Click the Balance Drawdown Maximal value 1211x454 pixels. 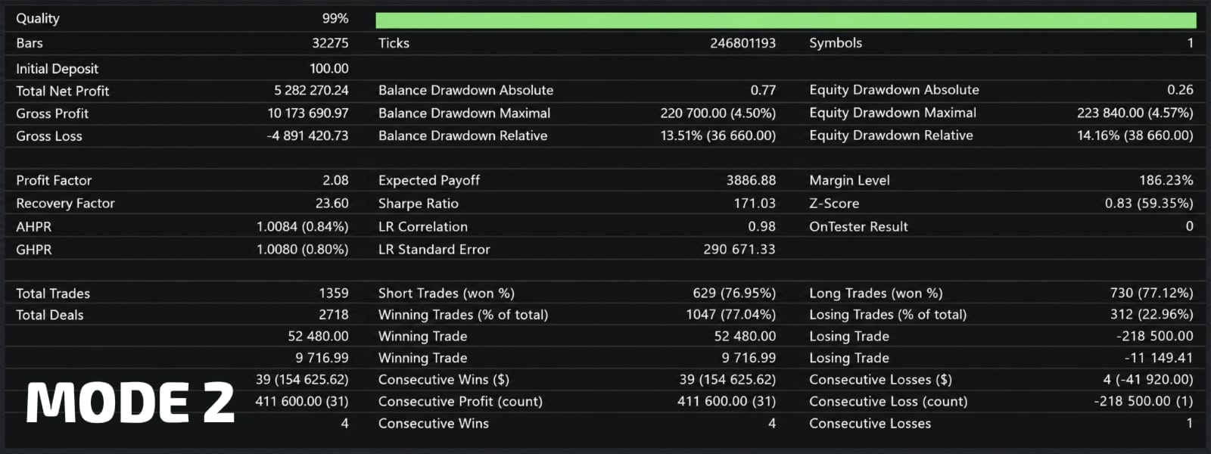click(x=718, y=113)
